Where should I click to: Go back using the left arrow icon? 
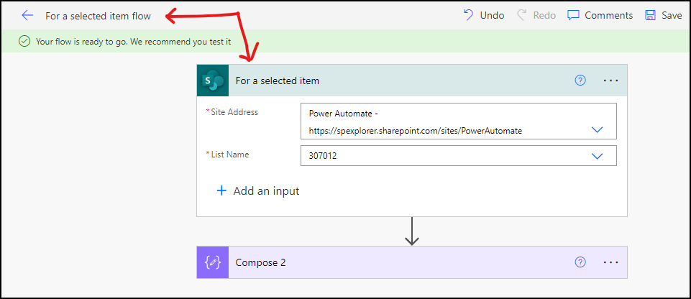click(27, 15)
